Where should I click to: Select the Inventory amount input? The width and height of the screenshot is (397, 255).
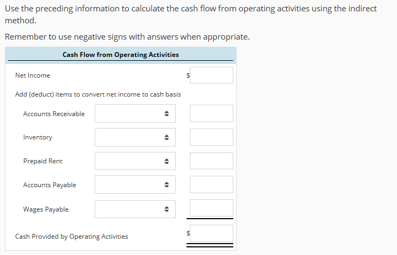[211, 137]
